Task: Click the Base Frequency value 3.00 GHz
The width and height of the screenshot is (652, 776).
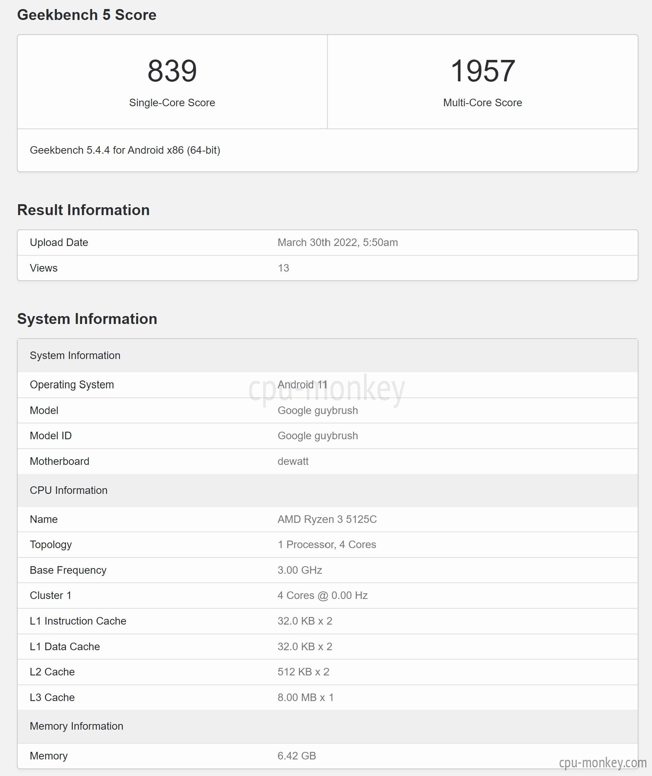Action: tap(300, 570)
